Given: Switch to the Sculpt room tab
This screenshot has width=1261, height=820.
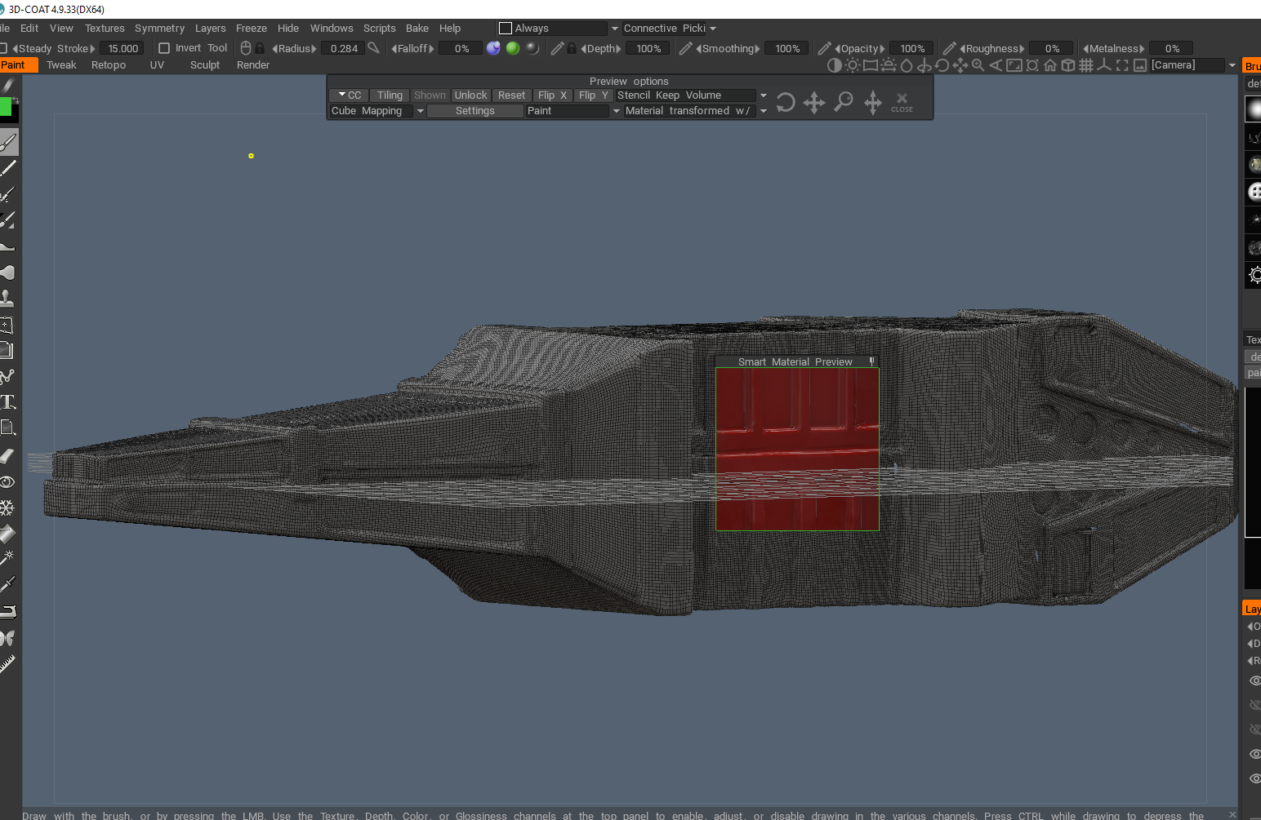Looking at the screenshot, I should [205, 65].
